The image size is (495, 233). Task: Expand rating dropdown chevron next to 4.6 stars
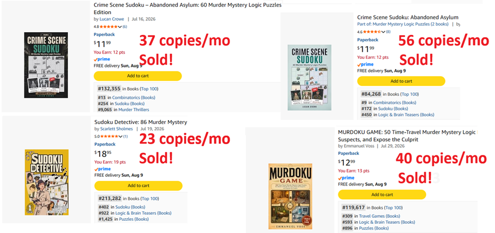(383, 32)
